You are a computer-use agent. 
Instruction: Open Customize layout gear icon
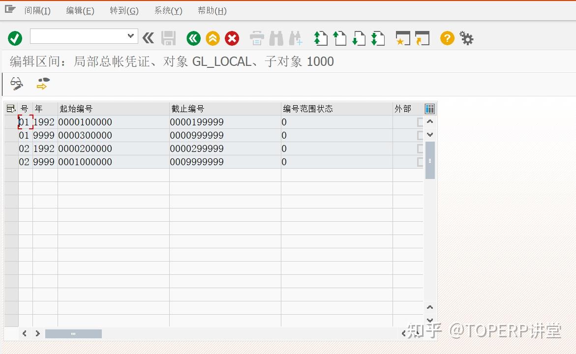[466, 38]
